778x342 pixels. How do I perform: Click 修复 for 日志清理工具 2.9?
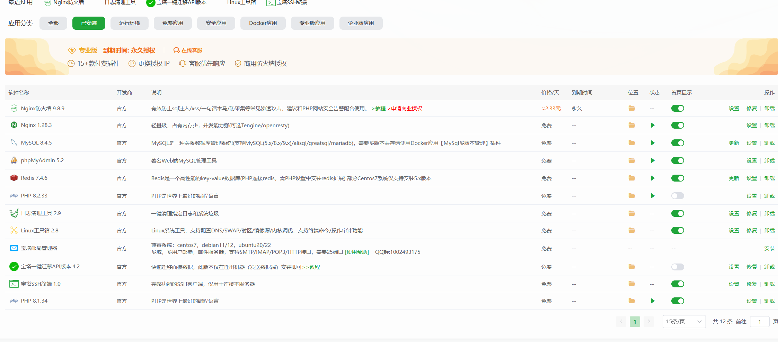(752, 213)
